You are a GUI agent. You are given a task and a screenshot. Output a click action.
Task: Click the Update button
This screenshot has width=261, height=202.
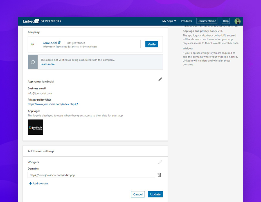pyautogui.click(x=155, y=194)
